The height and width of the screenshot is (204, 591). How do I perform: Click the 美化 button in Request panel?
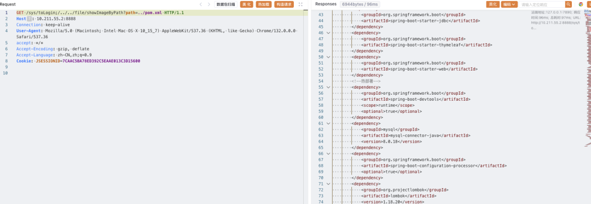click(x=246, y=4)
